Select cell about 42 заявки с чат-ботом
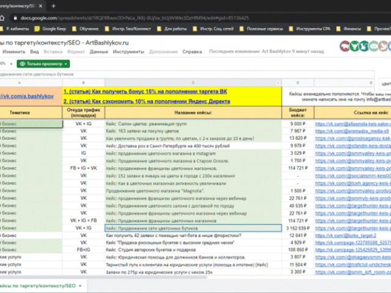The image size is (391, 293). coord(193,236)
